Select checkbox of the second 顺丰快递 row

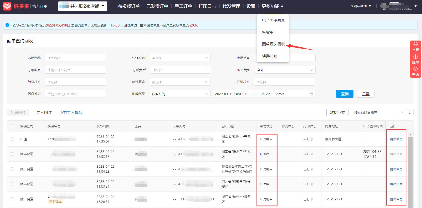tap(12, 169)
